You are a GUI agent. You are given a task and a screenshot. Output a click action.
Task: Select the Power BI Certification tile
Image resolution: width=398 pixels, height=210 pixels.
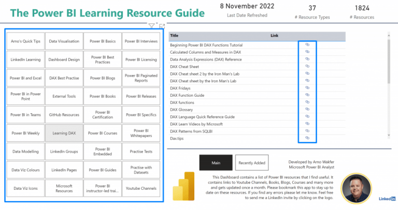(x=103, y=115)
